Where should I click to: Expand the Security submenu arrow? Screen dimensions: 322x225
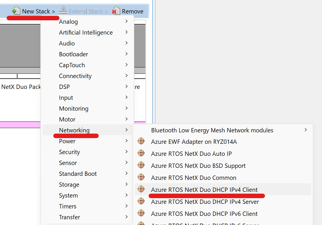coord(127,152)
